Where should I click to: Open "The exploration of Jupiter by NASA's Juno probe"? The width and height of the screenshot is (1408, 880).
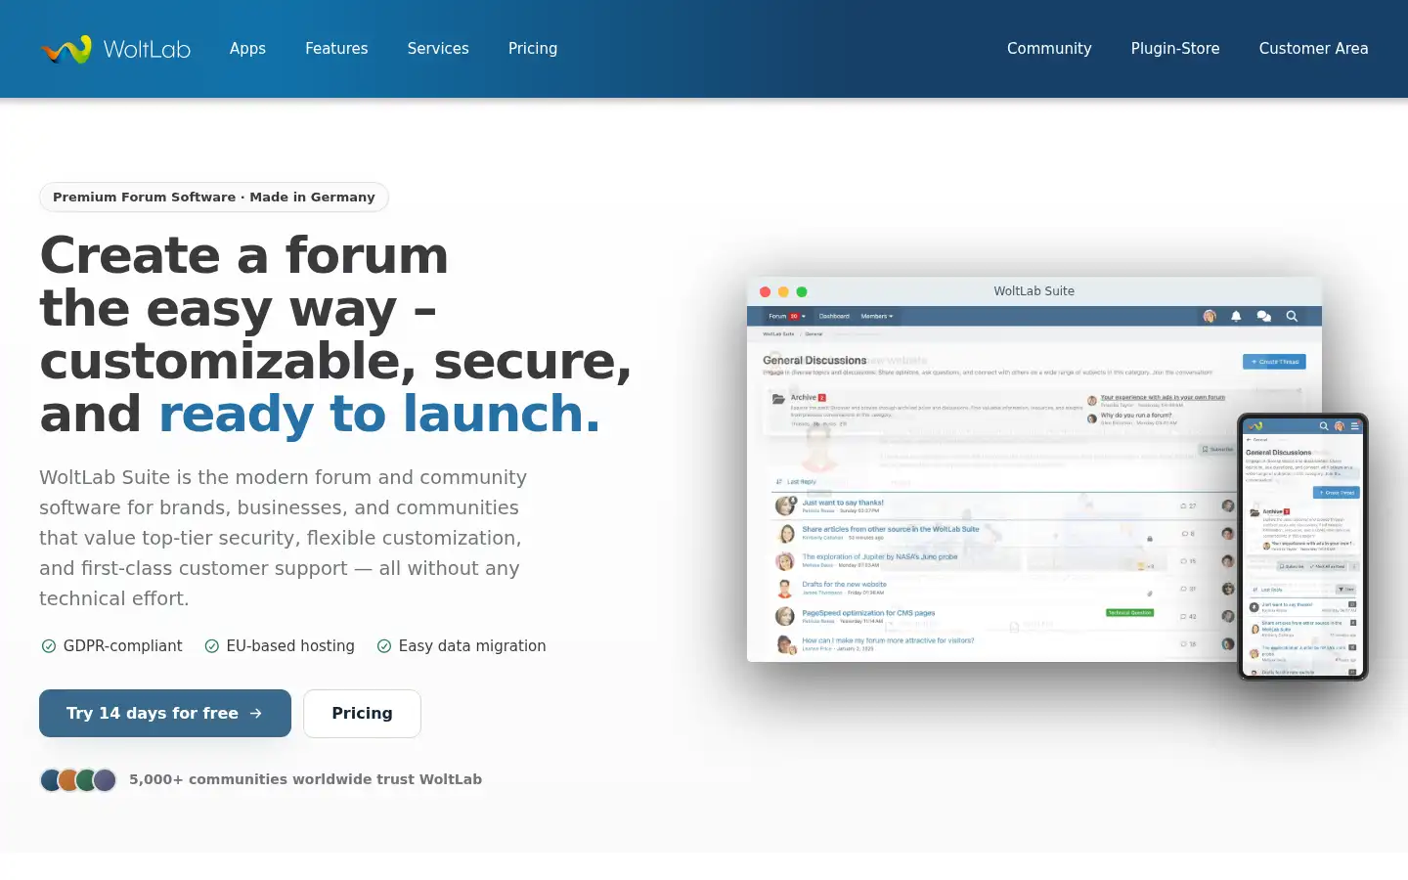pos(880,556)
